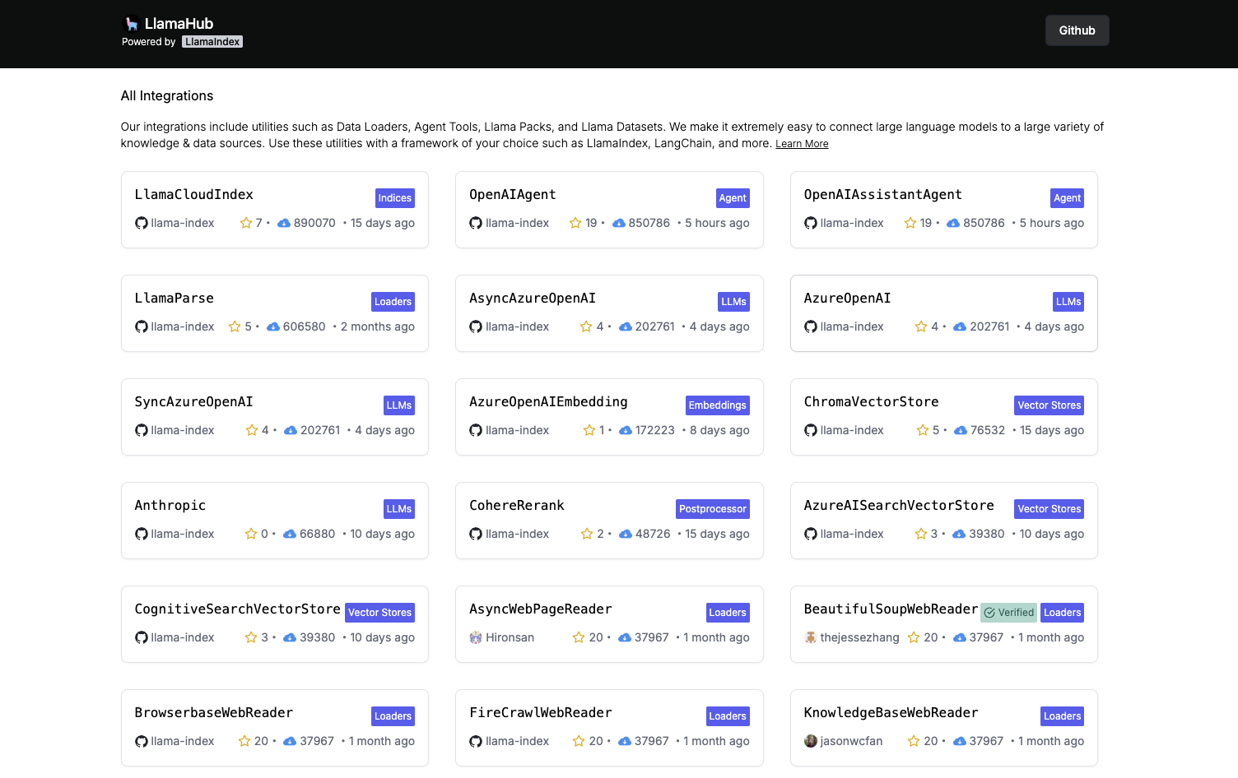Open the CohereRerank card title
Viewport: 1238px width, 778px height.
coord(517,506)
